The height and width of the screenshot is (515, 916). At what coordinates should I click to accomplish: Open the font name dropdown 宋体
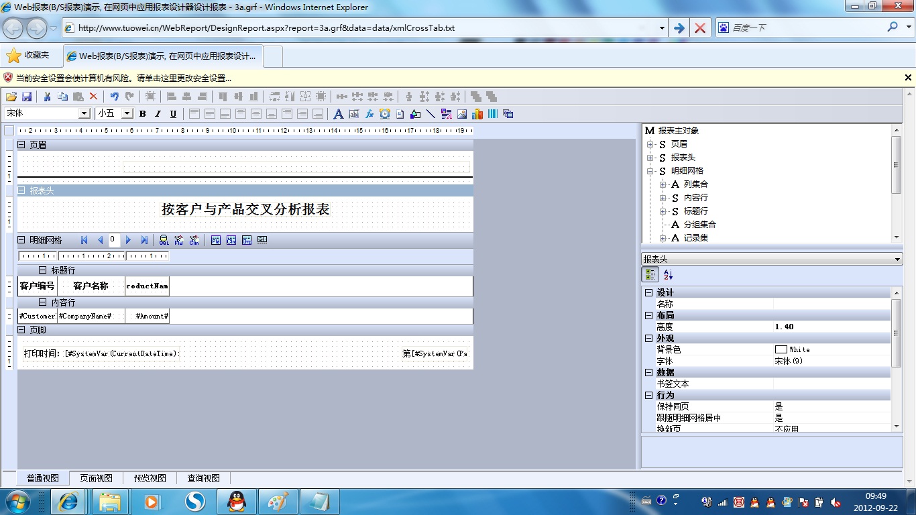[84, 113]
